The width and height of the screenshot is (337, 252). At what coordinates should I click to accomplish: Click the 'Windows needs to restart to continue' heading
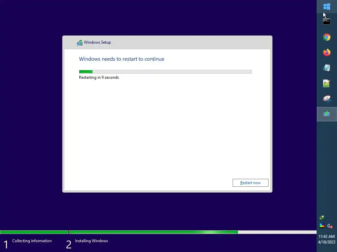click(x=121, y=59)
